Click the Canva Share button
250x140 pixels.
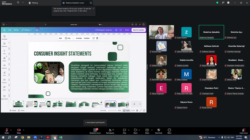point(127,30)
